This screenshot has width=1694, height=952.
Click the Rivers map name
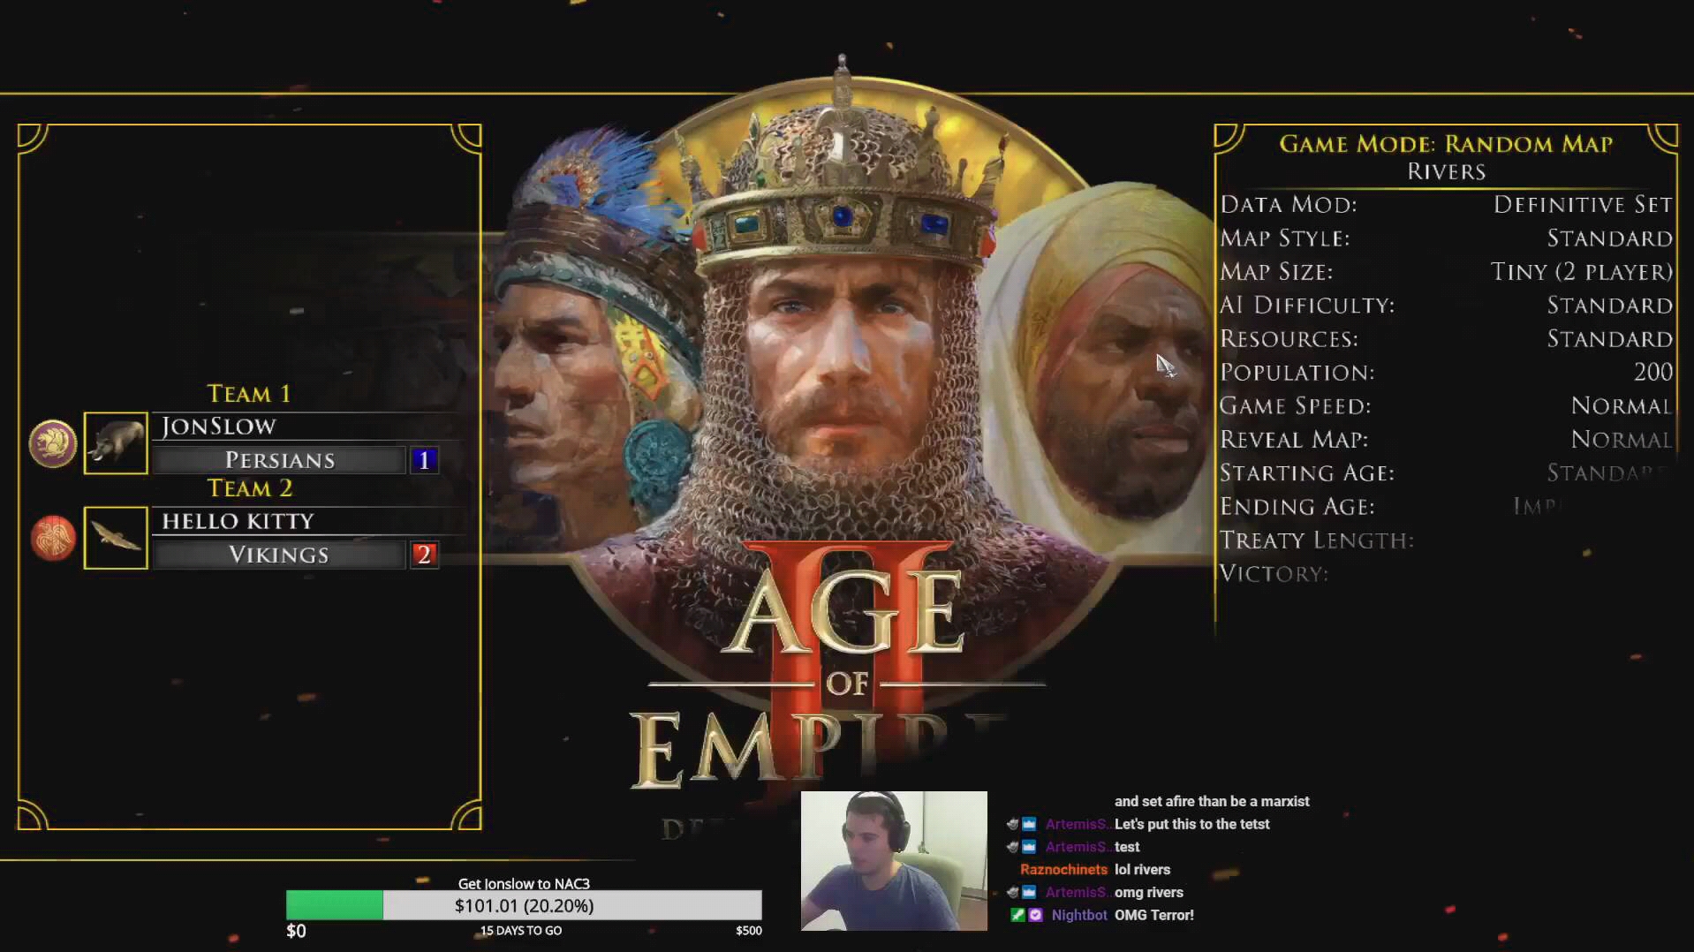pos(1446,171)
